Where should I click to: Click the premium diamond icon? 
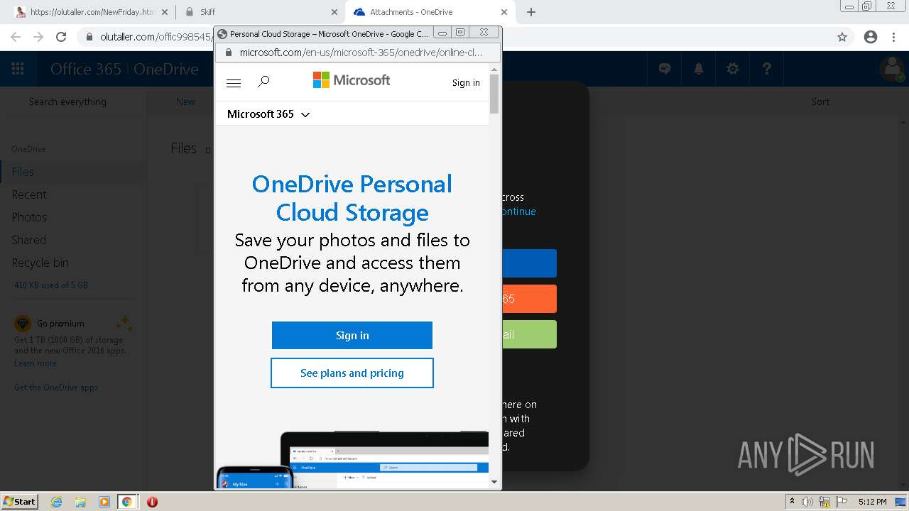tap(23, 324)
